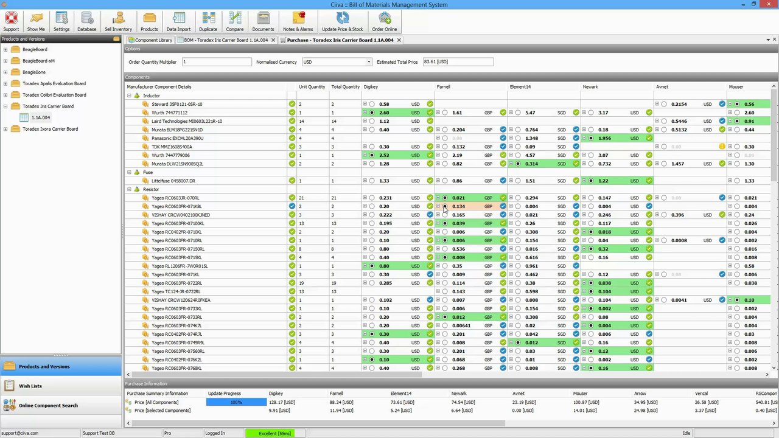
Task: Click the Wish Lists panel
Action: tap(61, 386)
